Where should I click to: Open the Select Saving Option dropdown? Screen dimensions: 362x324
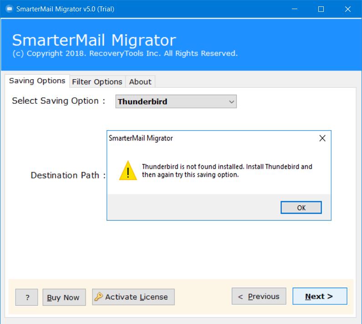(176, 101)
